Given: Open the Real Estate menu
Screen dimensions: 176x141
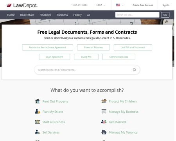Looking at the screenshot, I should [x=27, y=15].
